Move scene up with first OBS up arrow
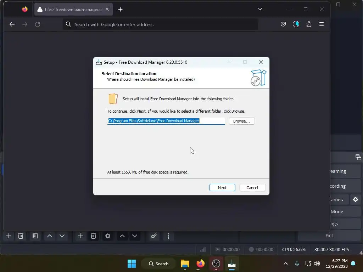The width and height of the screenshot is (363, 272). pos(50,236)
